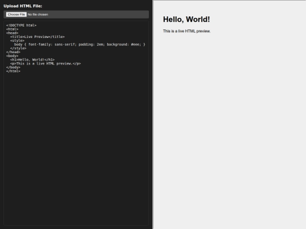This screenshot has width=306, height=229.
Task: Click the <h1>Hello, World!</h1> code line
Action: point(32,60)
